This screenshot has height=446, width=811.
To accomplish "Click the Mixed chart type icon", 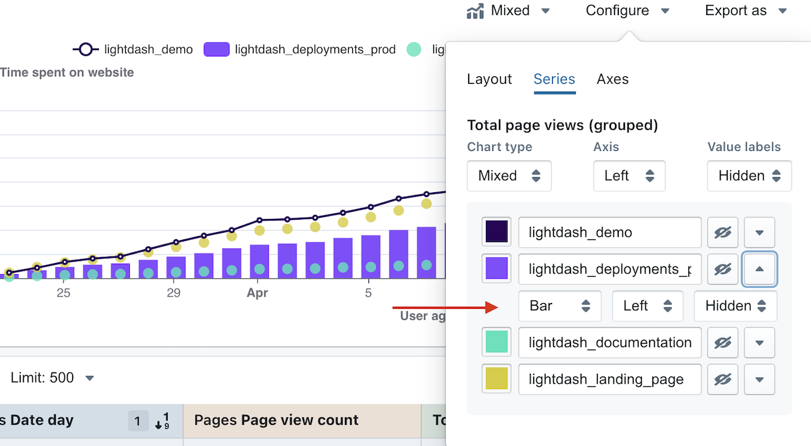I will (475, 11).
